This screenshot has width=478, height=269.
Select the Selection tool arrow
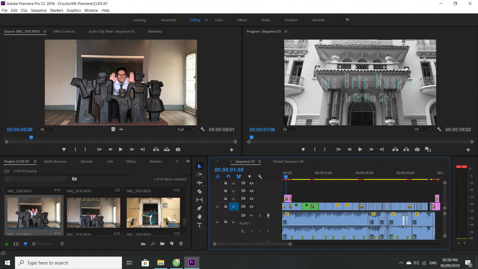[199, 166]
